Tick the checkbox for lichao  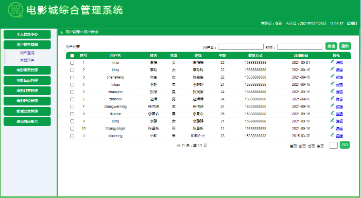click(72, 85)
